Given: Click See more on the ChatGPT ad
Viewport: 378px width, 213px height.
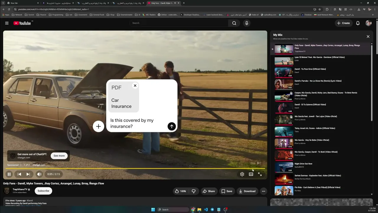Looking at the screenshot, I should [x=59, y=156].
